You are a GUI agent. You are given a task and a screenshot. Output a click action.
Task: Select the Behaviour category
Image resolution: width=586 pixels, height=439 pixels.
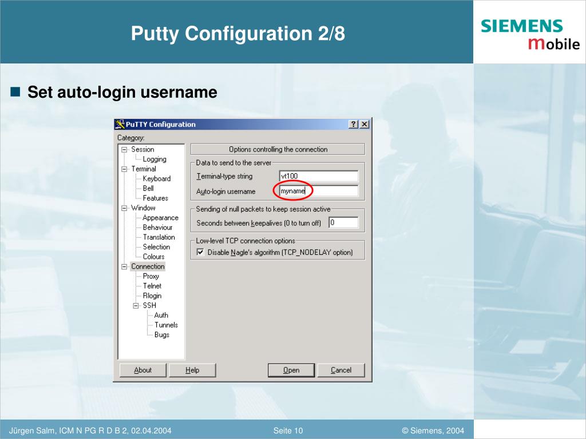click(x=157, y=228)
